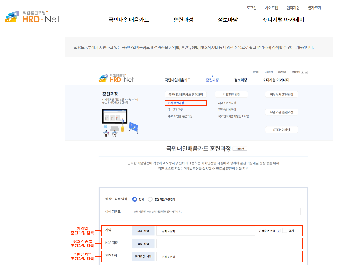The width and height of the screenshot is (342, 265).
Task: Open the 직종 선택 NCS occupation dropdown
Action: tap(143, 243)
